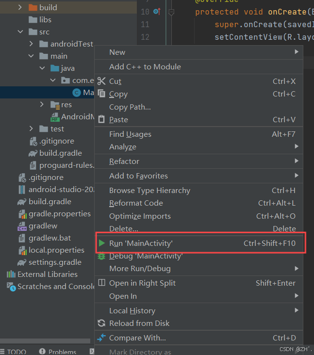Click the local.properties file icon

(23, 250)
